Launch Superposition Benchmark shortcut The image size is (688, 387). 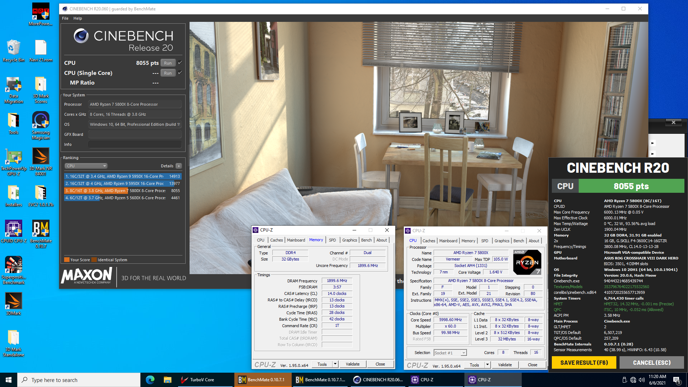coord(14,271)
